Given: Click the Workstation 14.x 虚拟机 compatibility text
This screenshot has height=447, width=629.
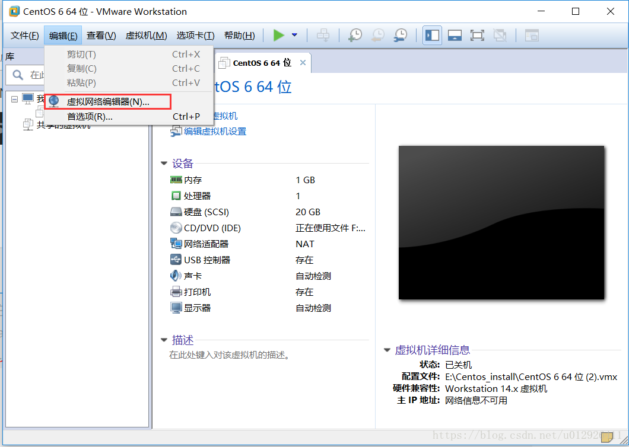Looking at the screenshot, I should [496, 389].
